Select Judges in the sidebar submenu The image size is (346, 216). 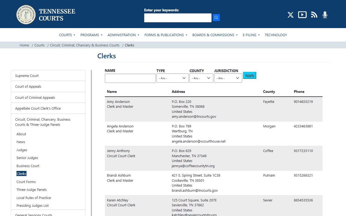click(x=22, y=150)
